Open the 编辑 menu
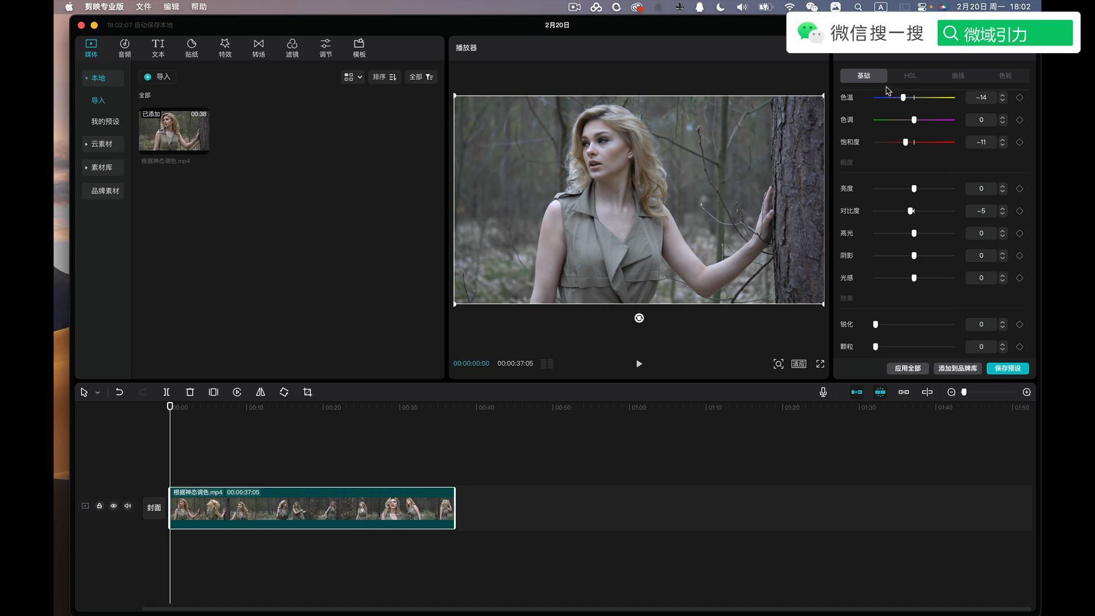This screenshot has width=1095, height=616. point(171,7)
